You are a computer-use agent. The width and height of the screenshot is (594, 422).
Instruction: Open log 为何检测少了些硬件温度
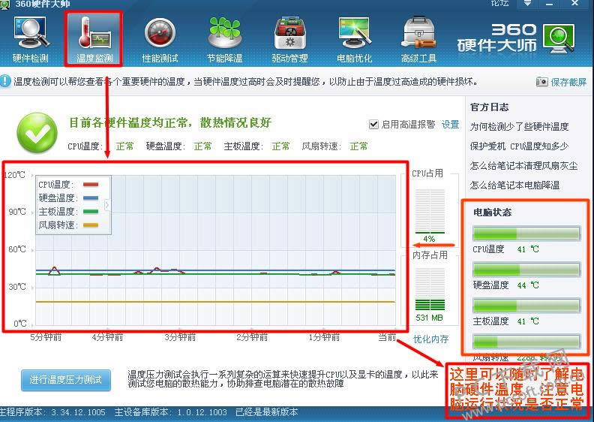click(519, 127)
